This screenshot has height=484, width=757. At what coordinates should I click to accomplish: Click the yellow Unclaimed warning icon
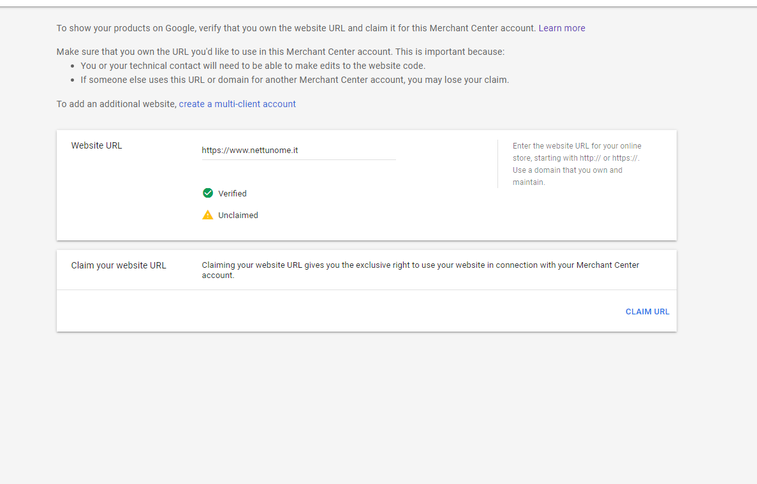(208, 215)
